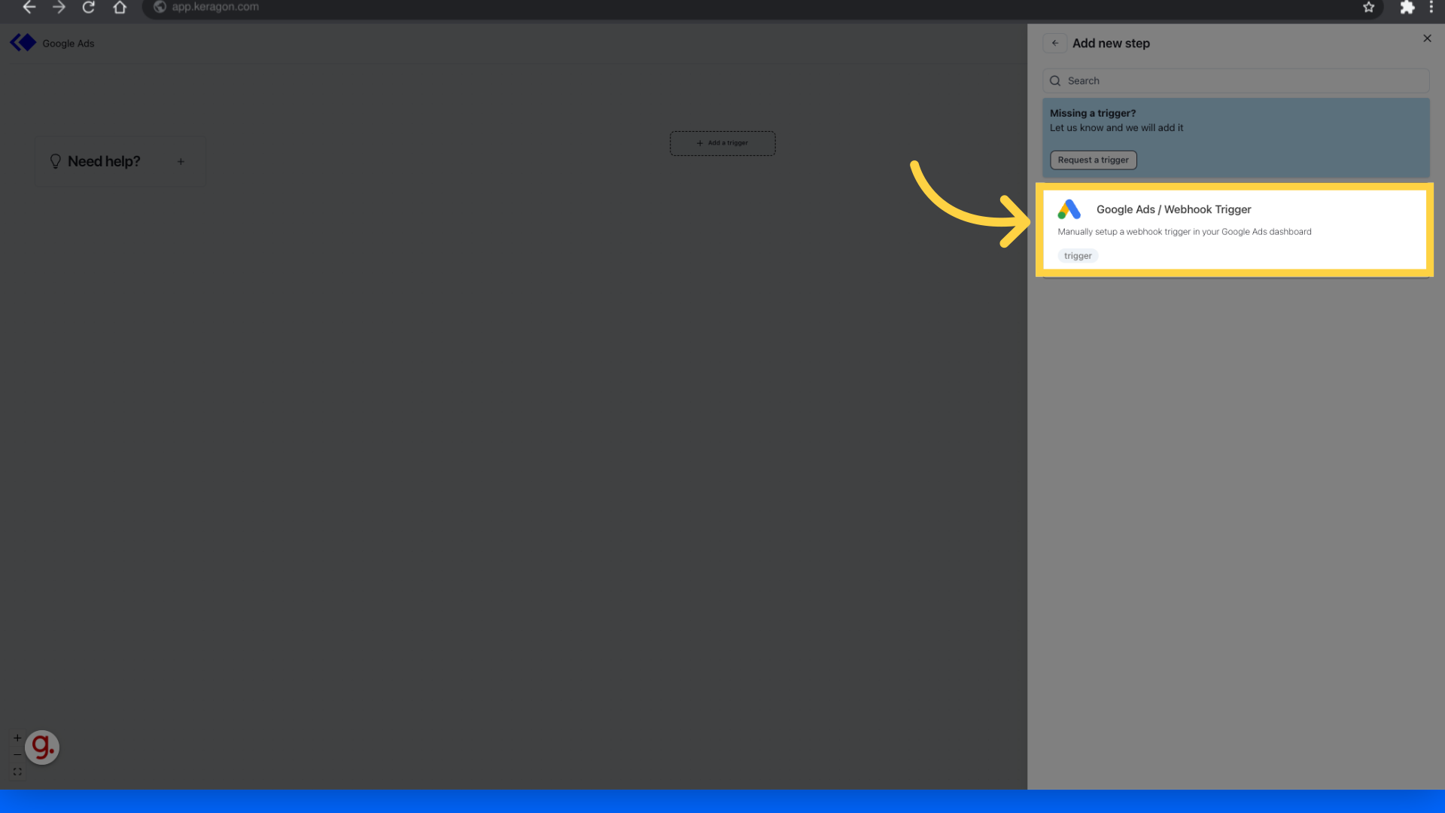Click the webhook trigger description text
The image size is (1445, 813).
coord(1185,232)
